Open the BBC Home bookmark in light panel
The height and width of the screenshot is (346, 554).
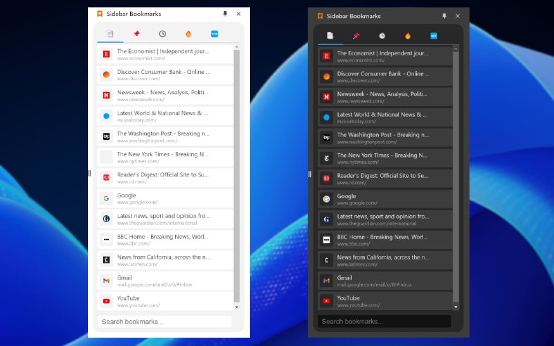(165, 239)
